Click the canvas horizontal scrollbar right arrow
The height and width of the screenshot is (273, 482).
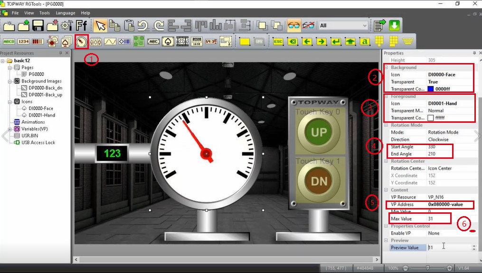377,260
